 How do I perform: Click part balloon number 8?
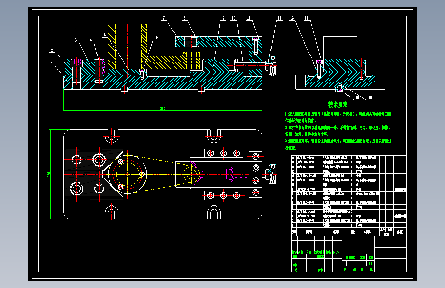184,18
